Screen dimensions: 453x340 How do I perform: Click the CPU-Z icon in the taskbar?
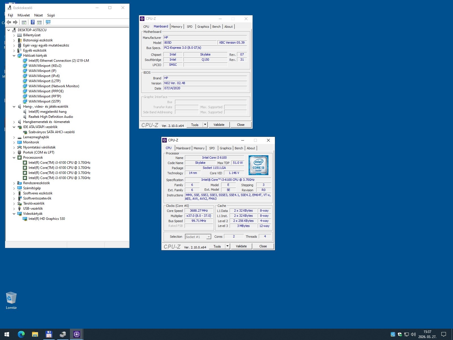(76, 334)
